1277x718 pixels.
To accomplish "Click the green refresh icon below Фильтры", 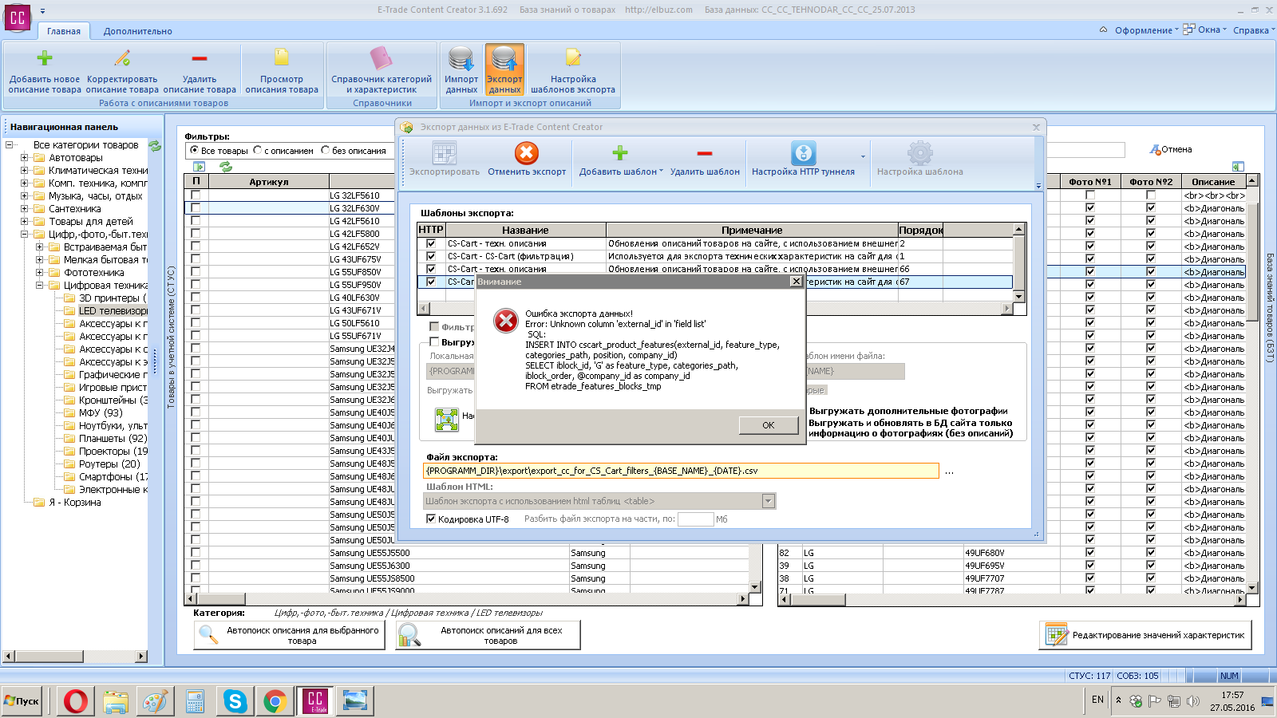I will pyautogui.click(x=226, y=167).
